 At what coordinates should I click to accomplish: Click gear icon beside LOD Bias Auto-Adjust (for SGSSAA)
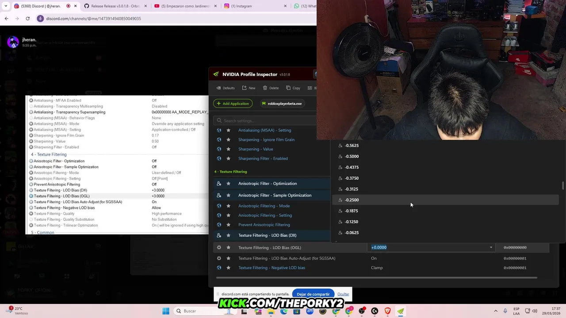point(219,258)
